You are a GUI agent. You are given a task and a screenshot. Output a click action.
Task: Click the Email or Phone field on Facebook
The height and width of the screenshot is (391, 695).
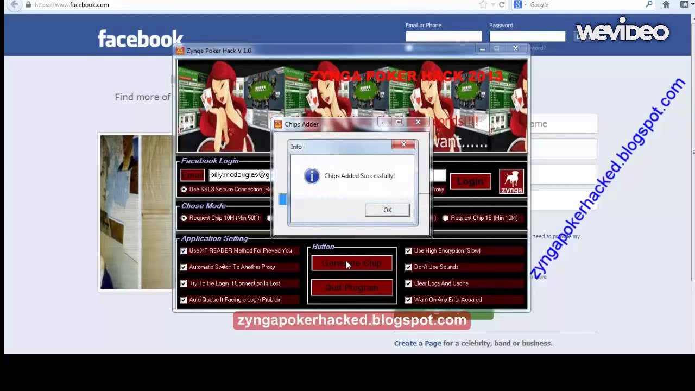[444, 36]
